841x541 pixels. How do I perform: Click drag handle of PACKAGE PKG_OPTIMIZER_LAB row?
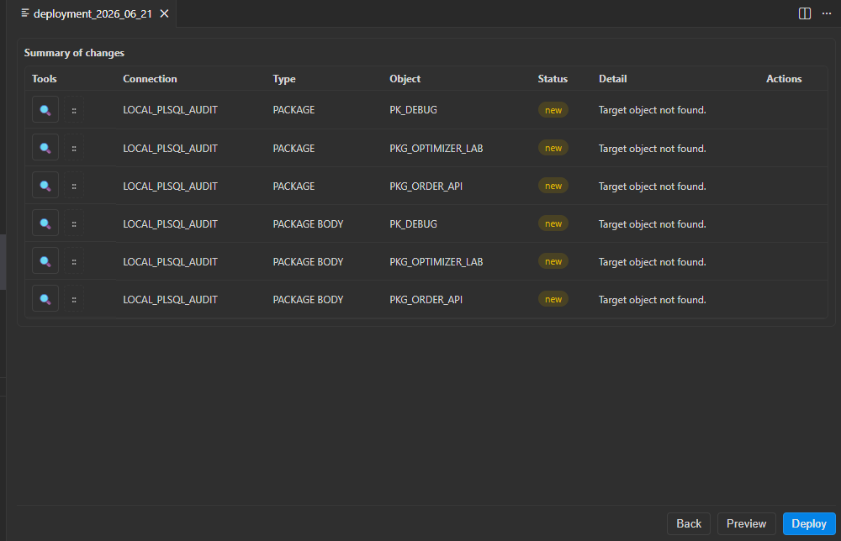(74, 148)
